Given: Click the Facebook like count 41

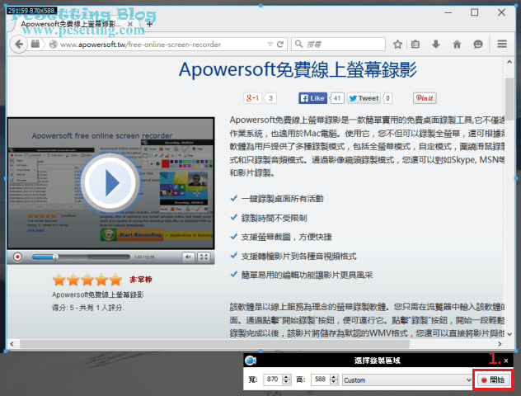Looking at the screenshot, I should coord(337,98).
